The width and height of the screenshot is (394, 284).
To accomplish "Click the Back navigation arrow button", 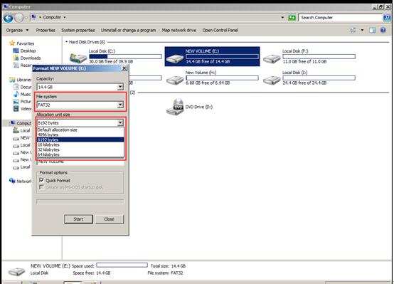I will [x=8, y=18].
